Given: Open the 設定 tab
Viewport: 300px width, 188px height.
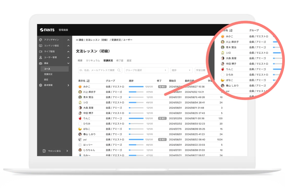Looking at the screenshot, I should pyautogui.click(x=129, y=61).
